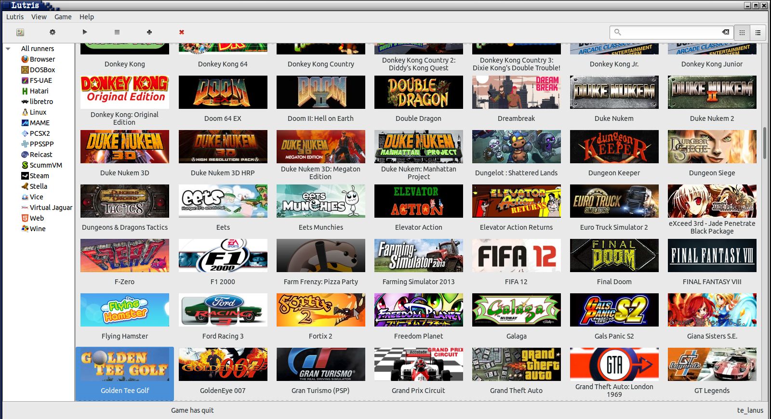Select Elevator Action Returns
Image resolution: width=771 pixels, height=419 pixels.
coord(516,208)
